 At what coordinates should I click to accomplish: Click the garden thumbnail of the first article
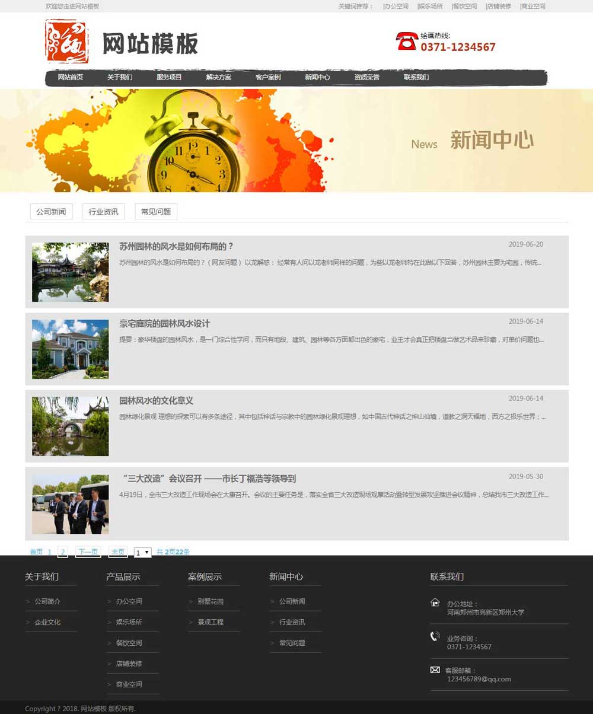[x=70, y=272]
